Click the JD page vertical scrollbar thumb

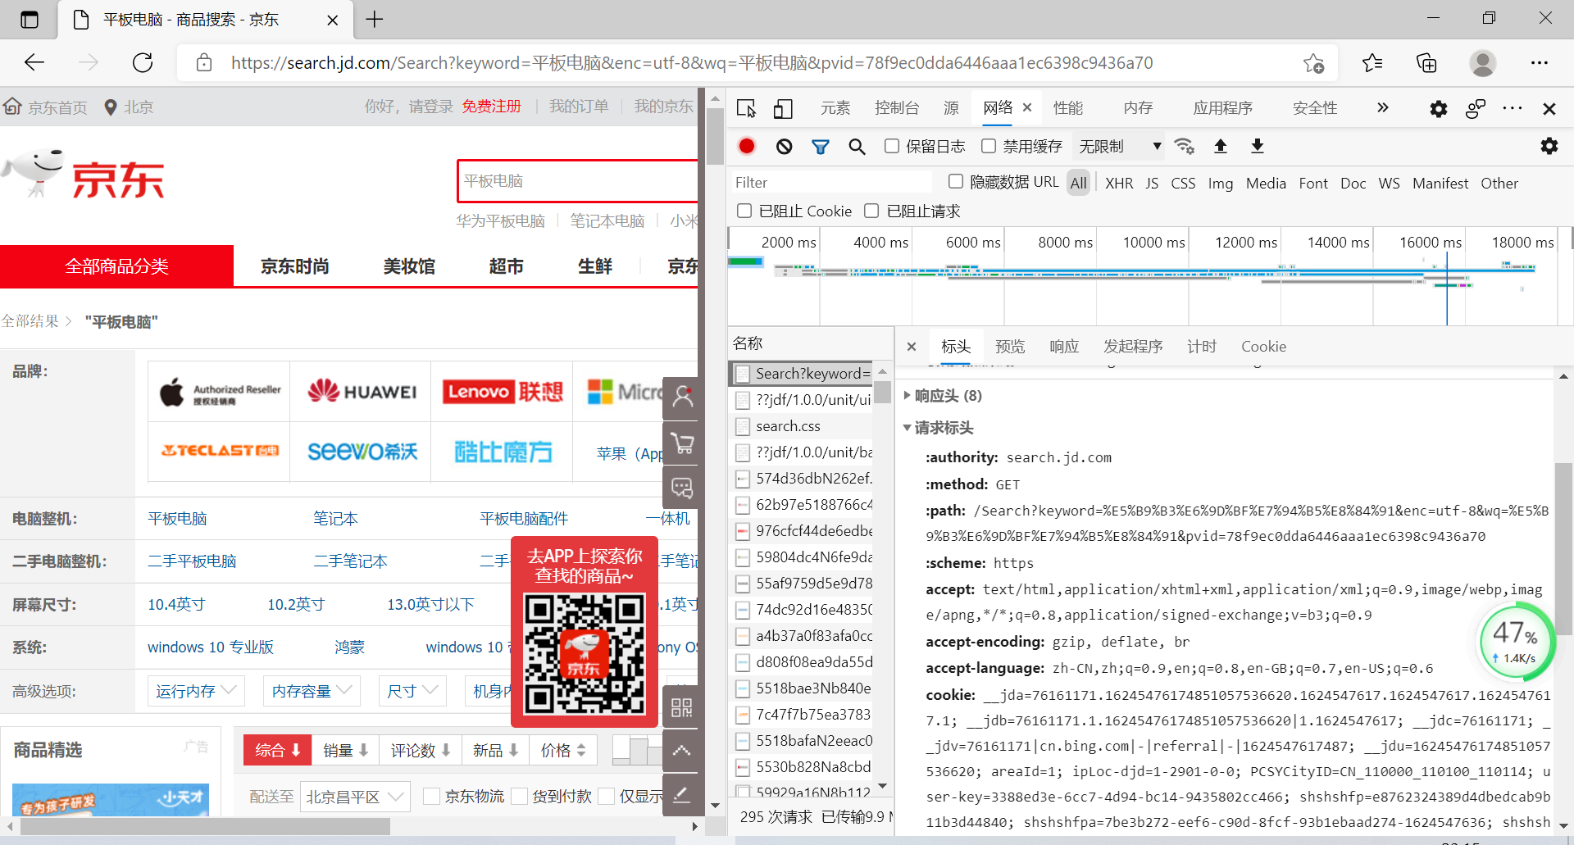tap(716, 135)
